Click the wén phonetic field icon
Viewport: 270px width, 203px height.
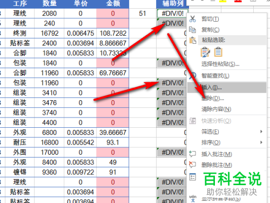(x=193, y=199)
